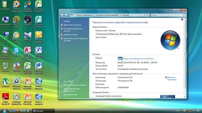
Task: Open address bar history dropdown
Action: 144,15
